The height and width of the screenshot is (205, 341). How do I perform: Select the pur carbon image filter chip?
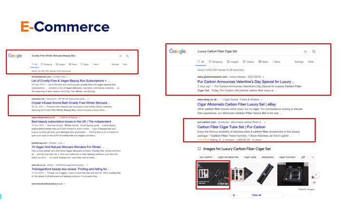[x=206, y=157]
